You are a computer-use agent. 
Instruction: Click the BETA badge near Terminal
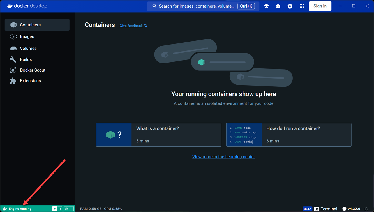click(x=308, y=209)
